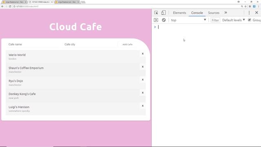Click the Shaun's Coffee Emporium text
This screenshot has height=147, width=261.
point(26,68)
